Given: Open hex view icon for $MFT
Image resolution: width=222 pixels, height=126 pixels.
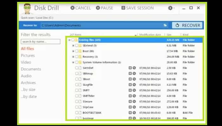Looking at the screenshot, I should [130, 90].
